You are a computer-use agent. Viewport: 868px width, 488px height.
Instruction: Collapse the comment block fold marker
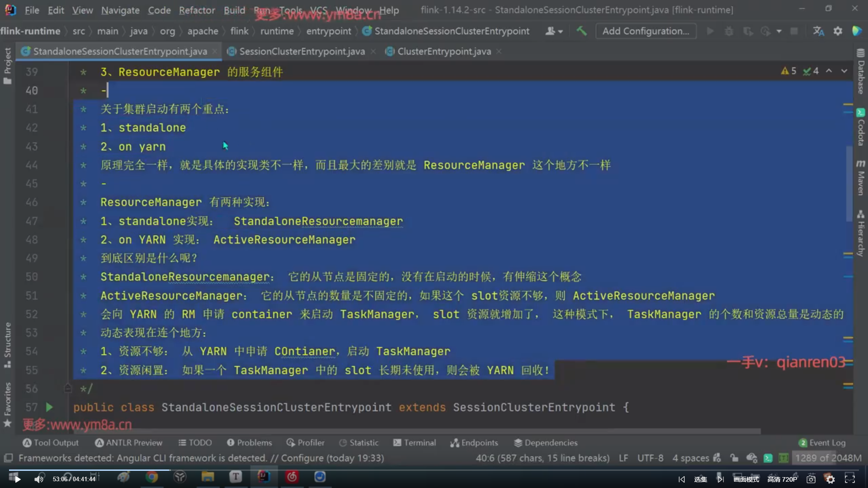[x=68, y=389]
